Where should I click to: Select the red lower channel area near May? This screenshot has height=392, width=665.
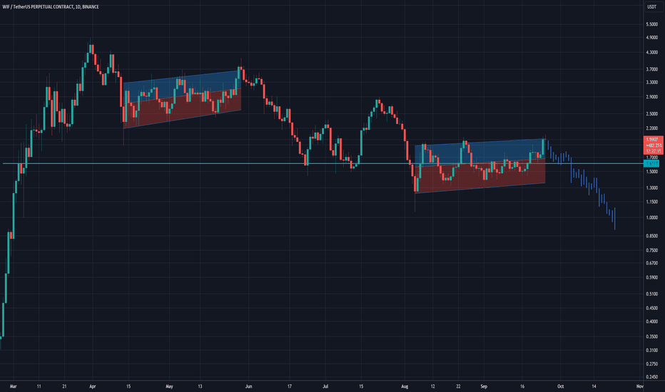[x=183, y=108]
